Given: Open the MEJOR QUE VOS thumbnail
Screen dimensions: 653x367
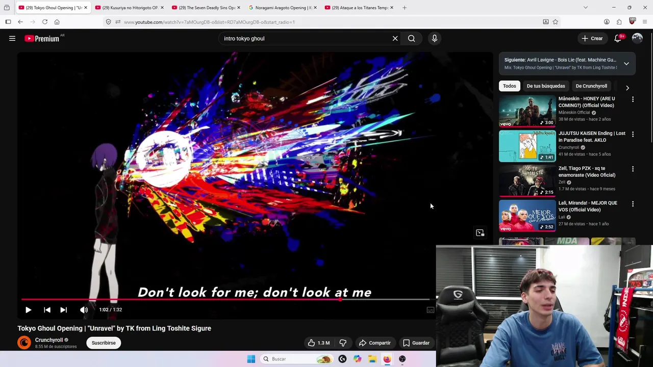Looking at the screenshot, I should pos(527,215).
